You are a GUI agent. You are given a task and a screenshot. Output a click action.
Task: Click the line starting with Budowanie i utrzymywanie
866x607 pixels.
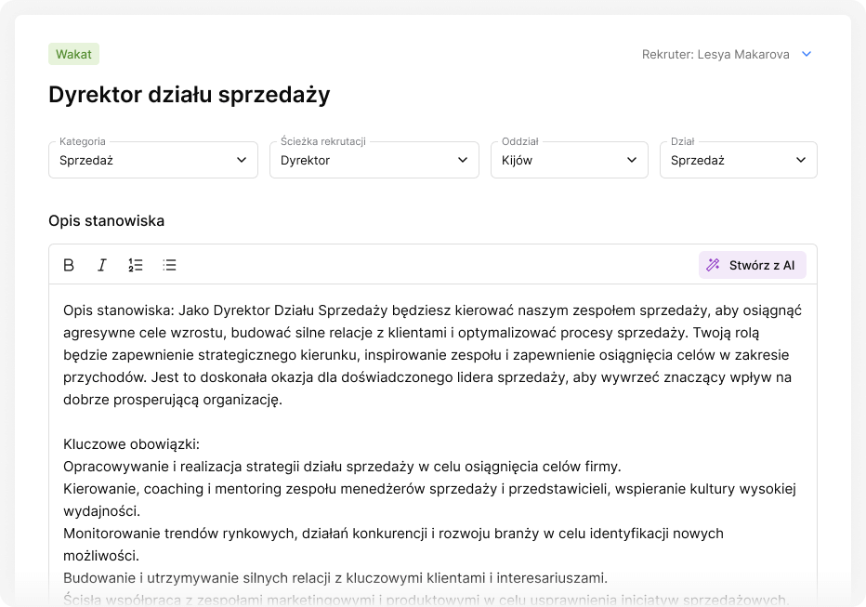pos(335,578)
